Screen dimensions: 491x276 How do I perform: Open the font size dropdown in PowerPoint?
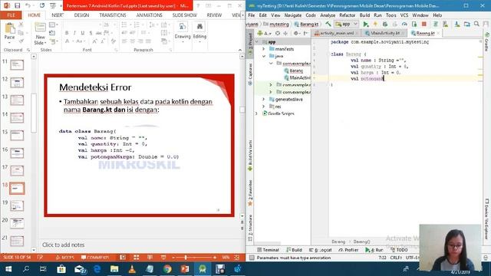click(x=114, y=25)
